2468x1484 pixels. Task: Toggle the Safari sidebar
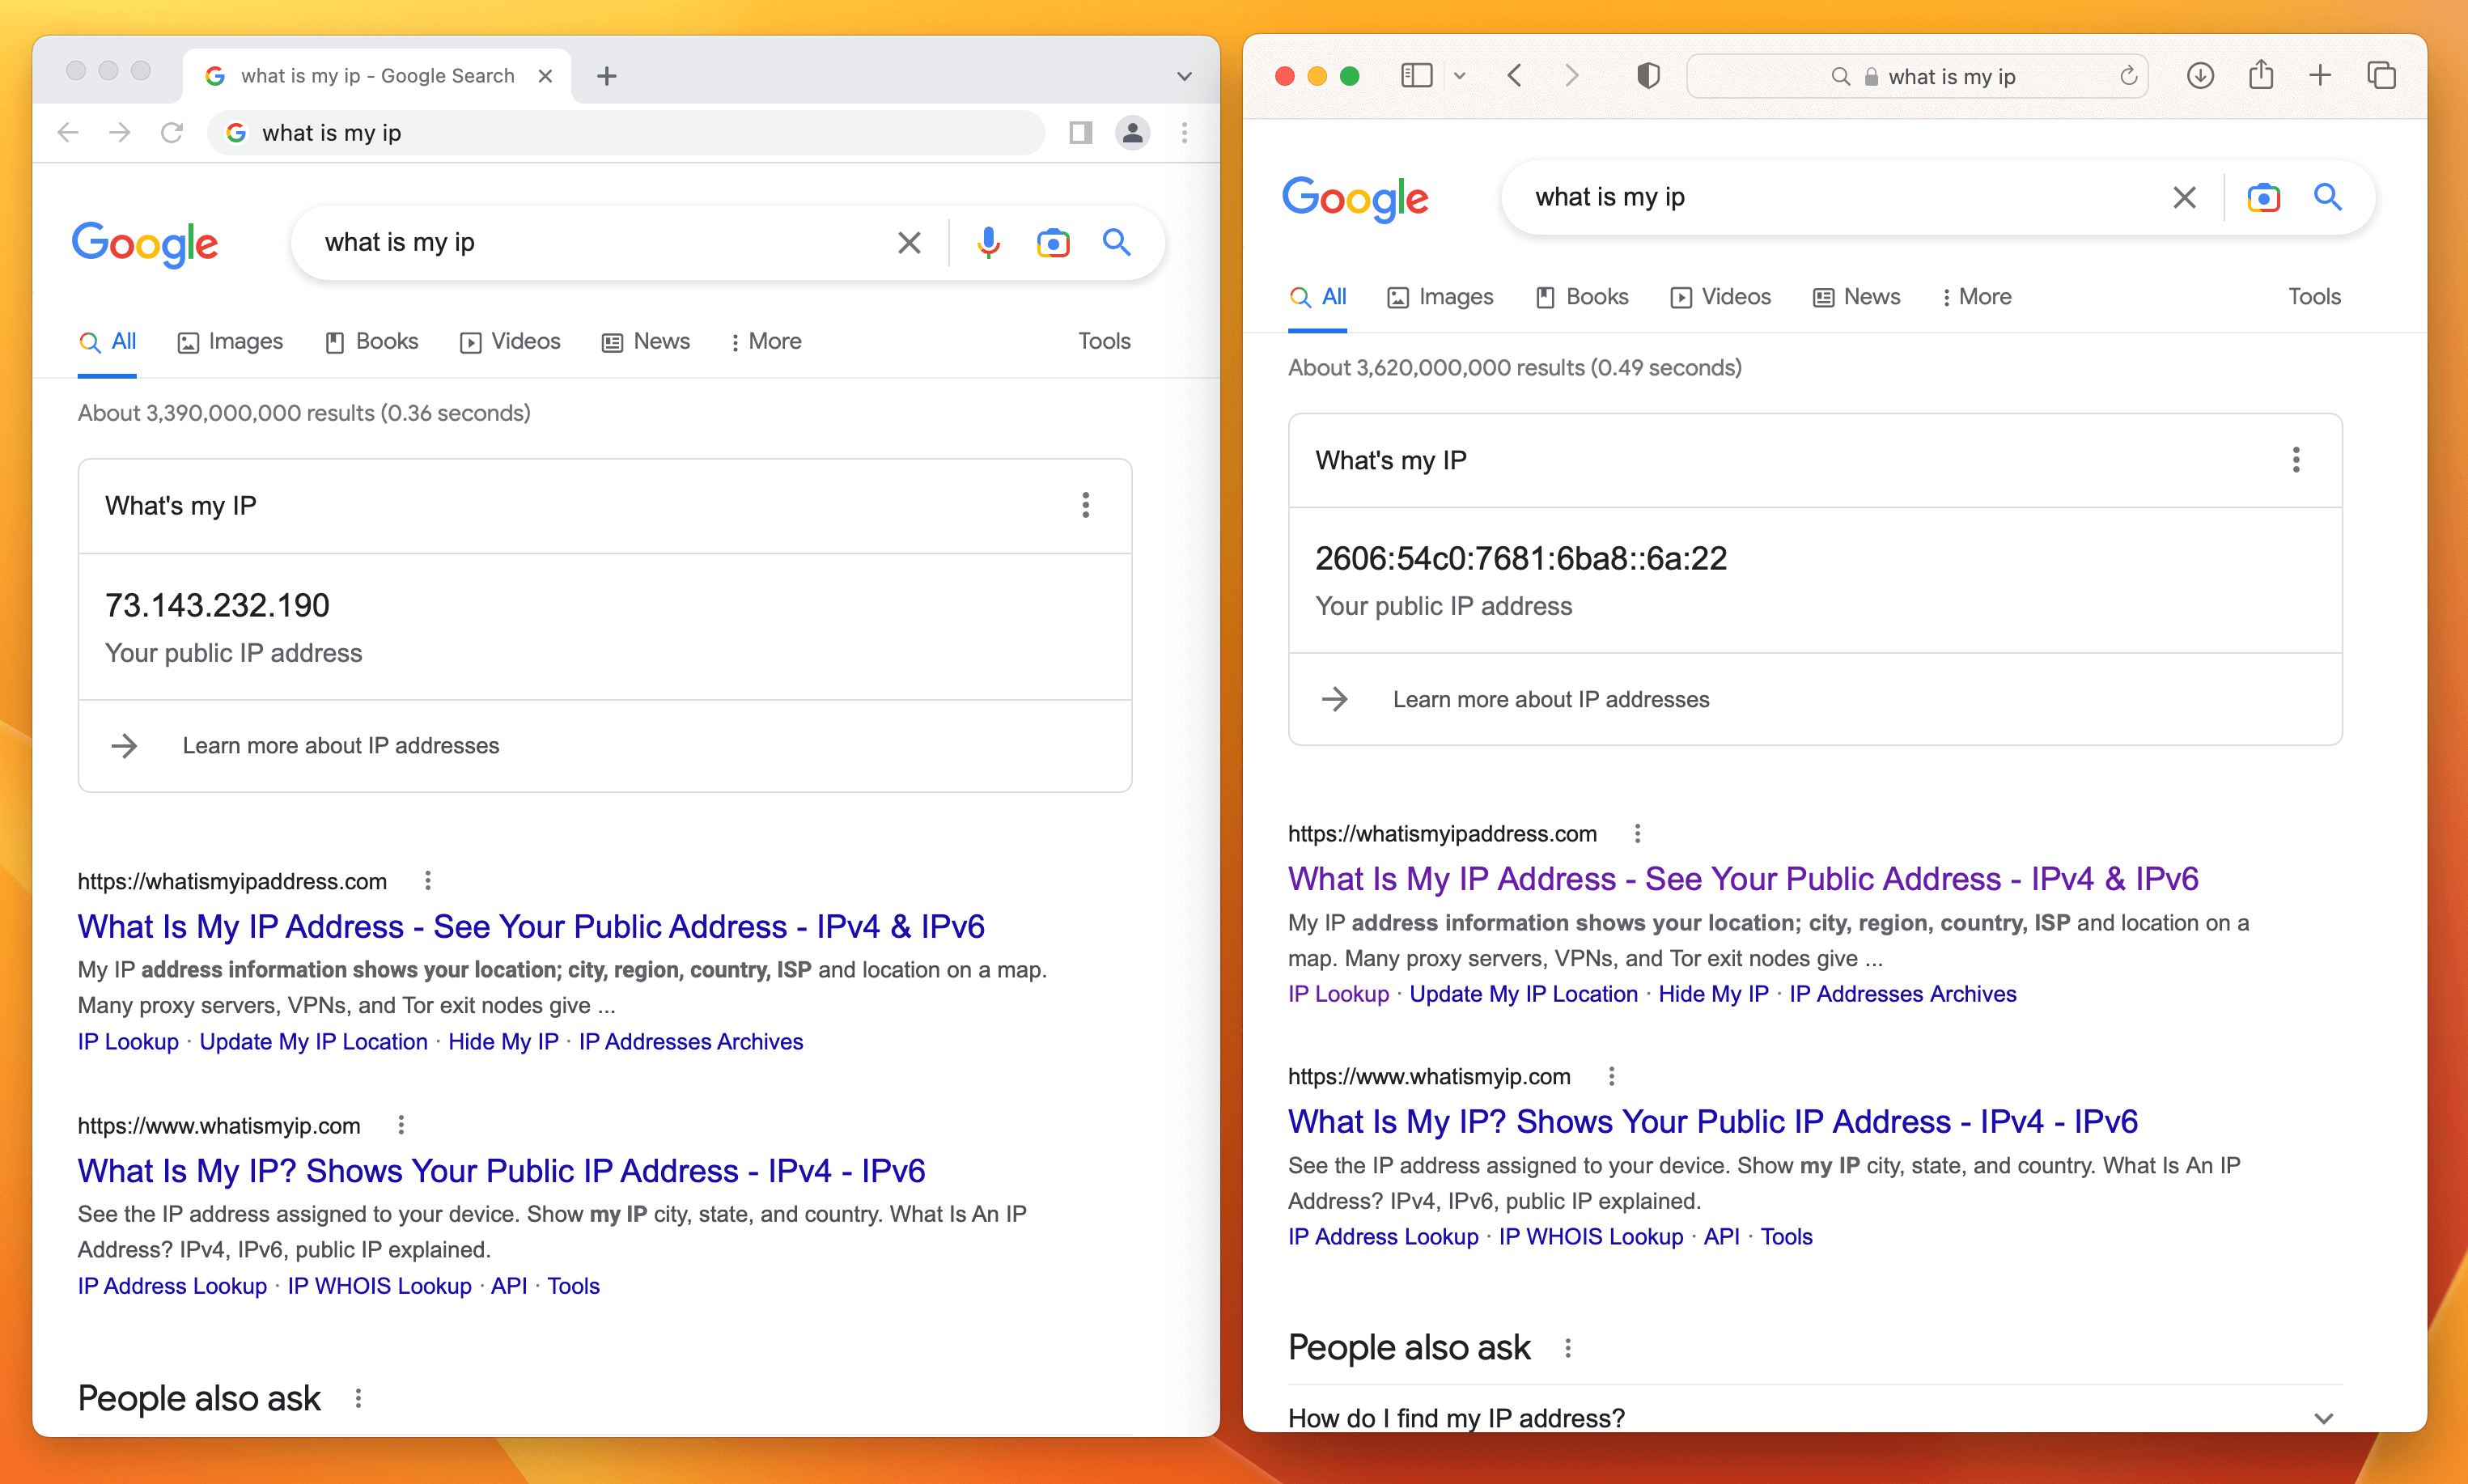1416,76
